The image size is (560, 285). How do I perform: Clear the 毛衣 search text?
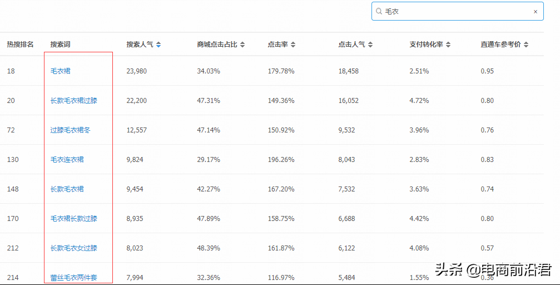click(536, 12)
